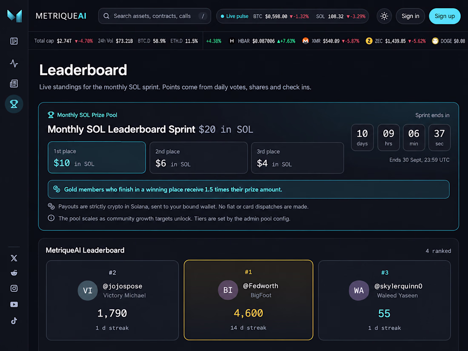
Task: Click the Monthly SOL Prize Pool trophy icon
Action: pyautogui.click(x=51, y=115)
